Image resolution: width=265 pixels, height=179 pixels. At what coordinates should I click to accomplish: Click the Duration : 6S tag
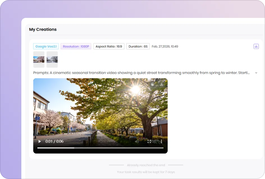click(x=138, y=46)
